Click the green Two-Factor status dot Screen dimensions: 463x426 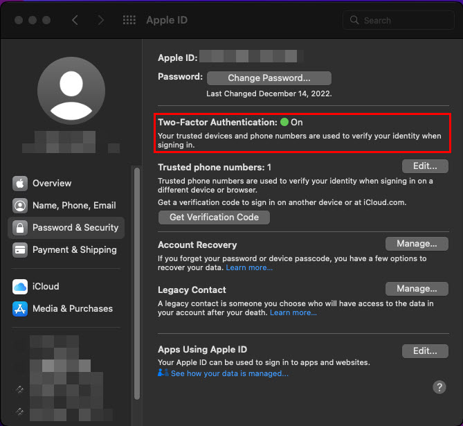pos(284,122)
